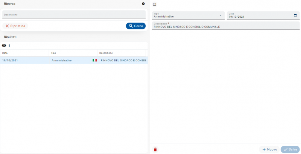Toggle the side panel layout icon

click(x=155, y=5)
